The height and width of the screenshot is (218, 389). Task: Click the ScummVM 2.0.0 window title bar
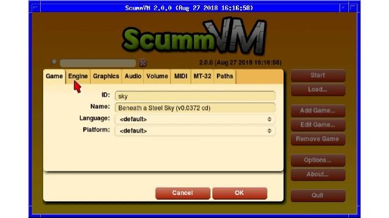coord(189,8)
